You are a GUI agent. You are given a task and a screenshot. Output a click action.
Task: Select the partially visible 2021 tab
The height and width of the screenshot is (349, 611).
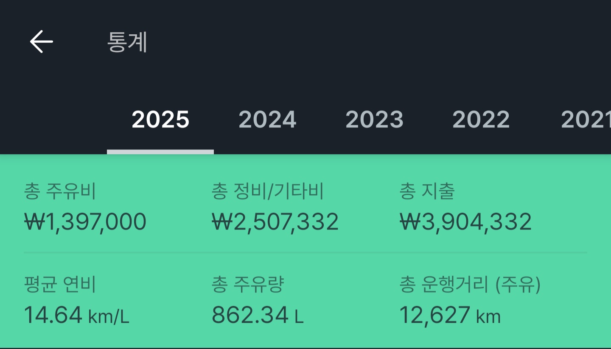tap(586, 119)
